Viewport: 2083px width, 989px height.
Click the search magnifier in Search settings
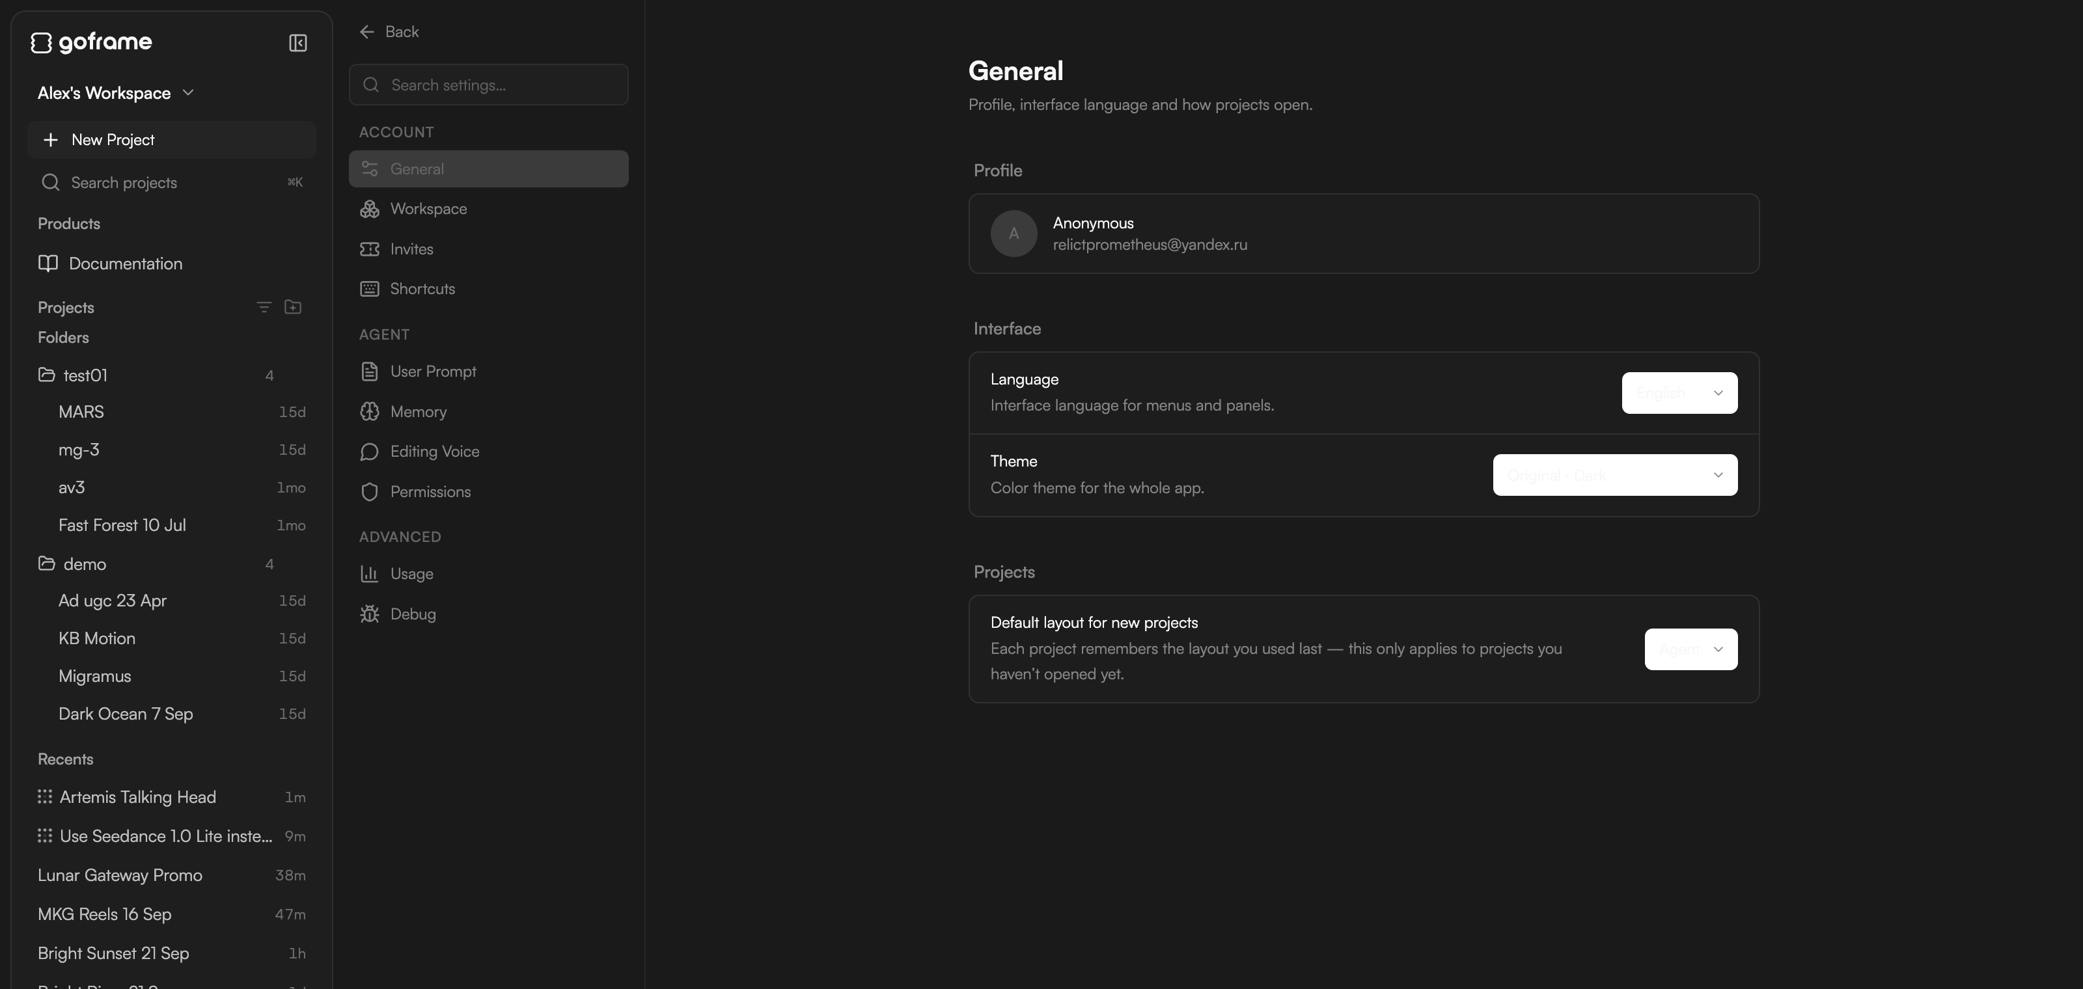371,85
